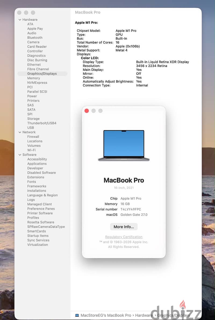The height and width of the screenshot is (320, 215).
Task: Select Ethernet in the sidebar
Action: point(34,65)
